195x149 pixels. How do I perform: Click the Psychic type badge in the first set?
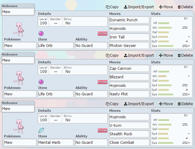coord(102,34)
